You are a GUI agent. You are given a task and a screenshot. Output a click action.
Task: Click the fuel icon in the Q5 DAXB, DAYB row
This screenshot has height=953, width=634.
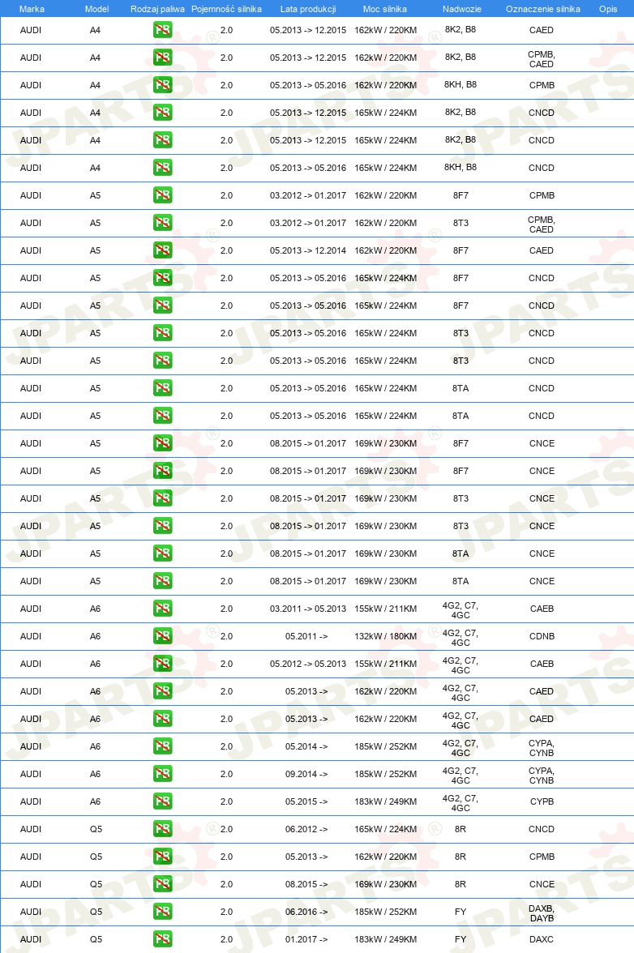162,912
